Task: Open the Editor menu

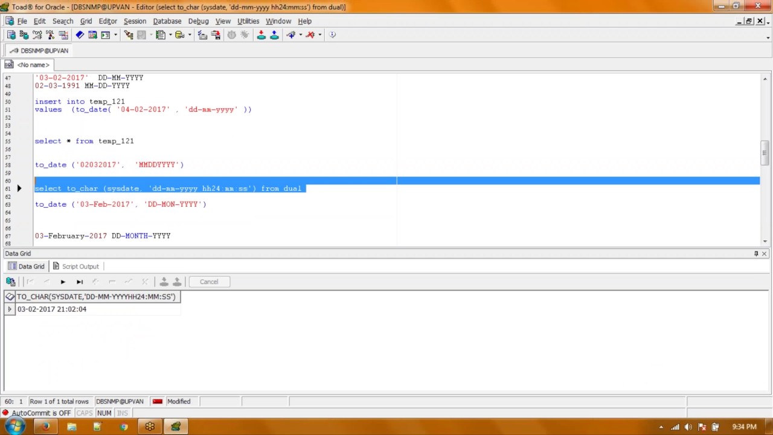Action: [x=107, y=21]
